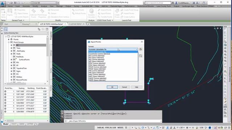The height and width of the screenshot is (130, 232).
Task: Click Help in Export Points dialog
Action: click(x=136, y=87)
